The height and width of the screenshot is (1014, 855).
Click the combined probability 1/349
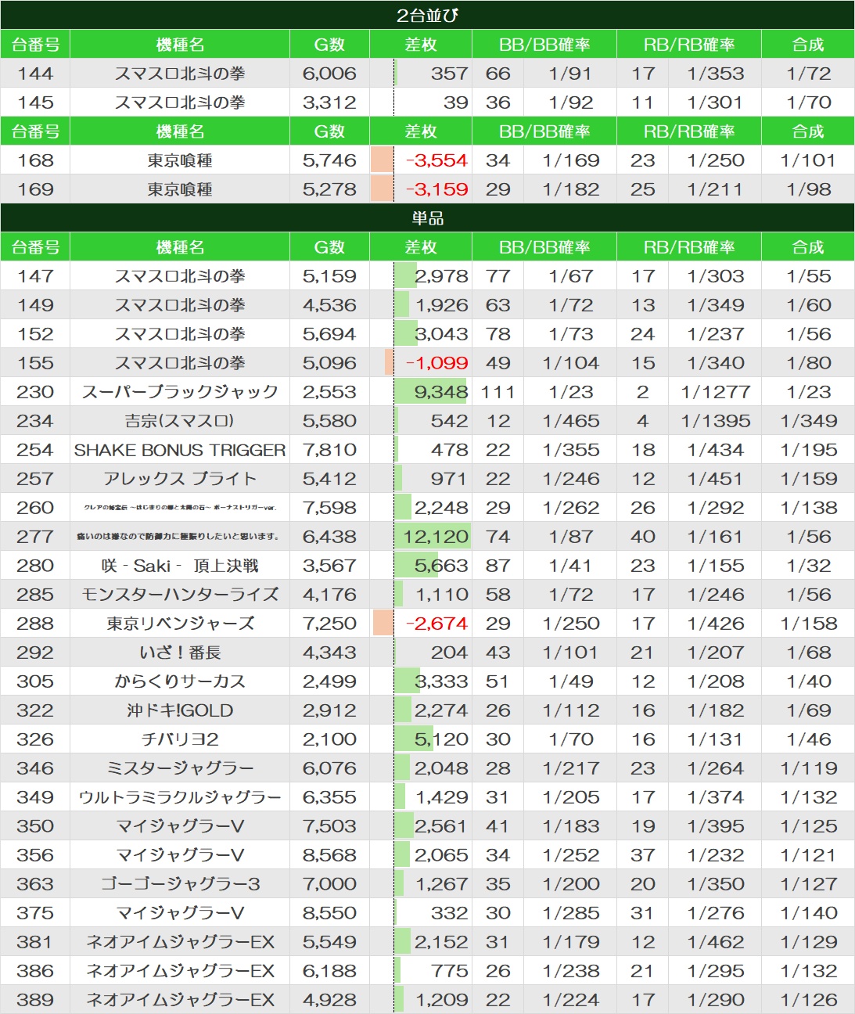[808, 421]
